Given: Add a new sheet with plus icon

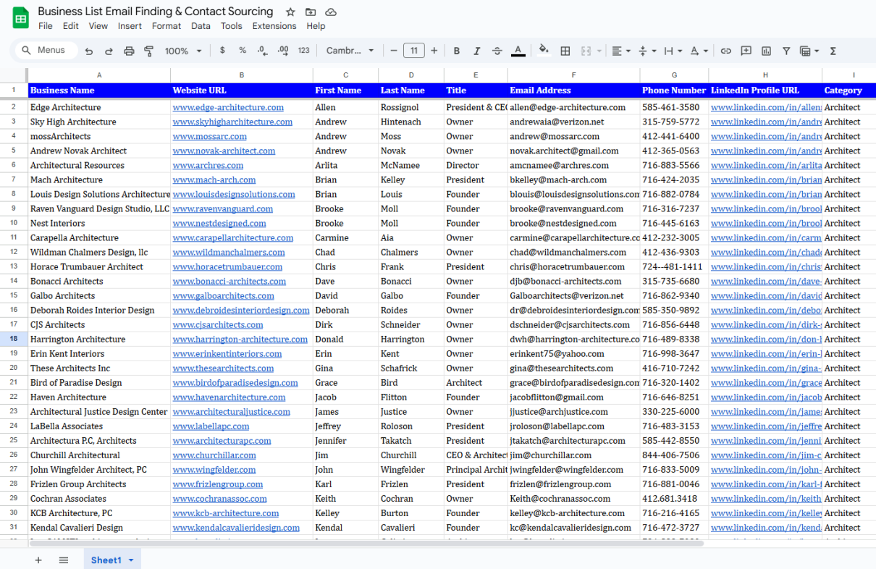Looking at the screenshot, I should pyautogui.click(x=38, y=560).
